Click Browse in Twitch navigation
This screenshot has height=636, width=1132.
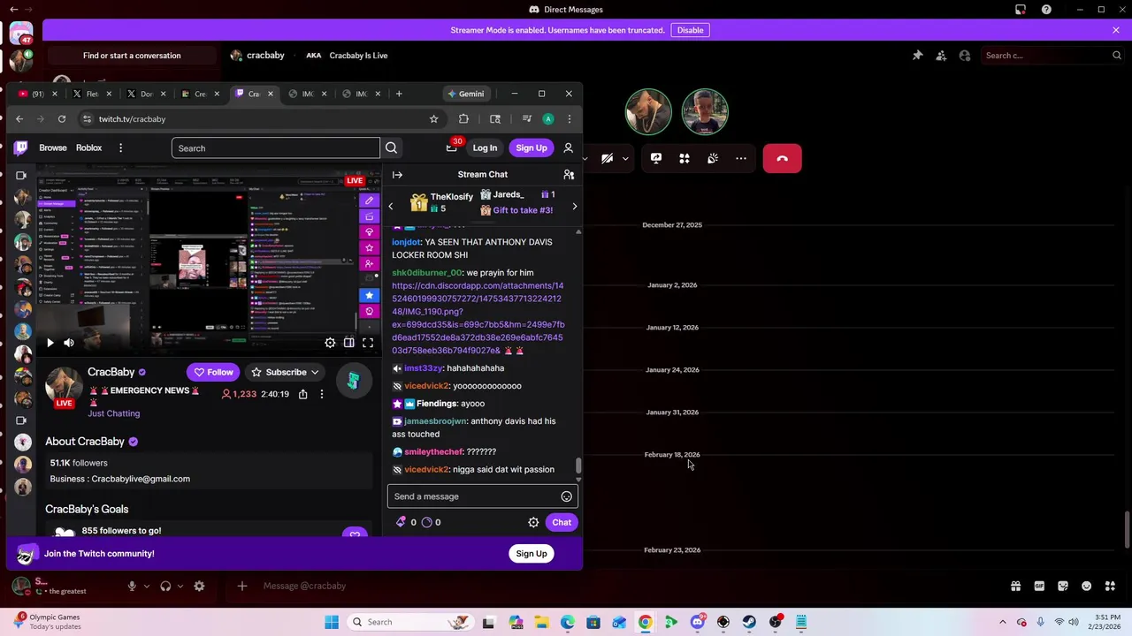pyautogui.click(x=53, y=148)
